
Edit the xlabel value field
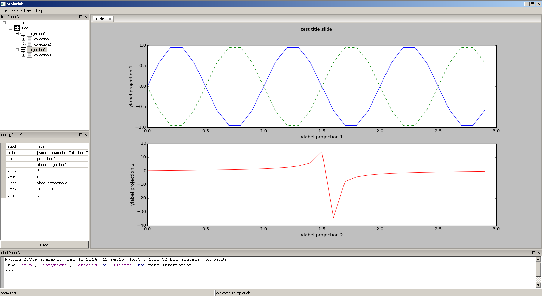pos(62,165)
